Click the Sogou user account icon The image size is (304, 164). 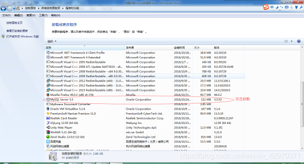tap(292, 7)
